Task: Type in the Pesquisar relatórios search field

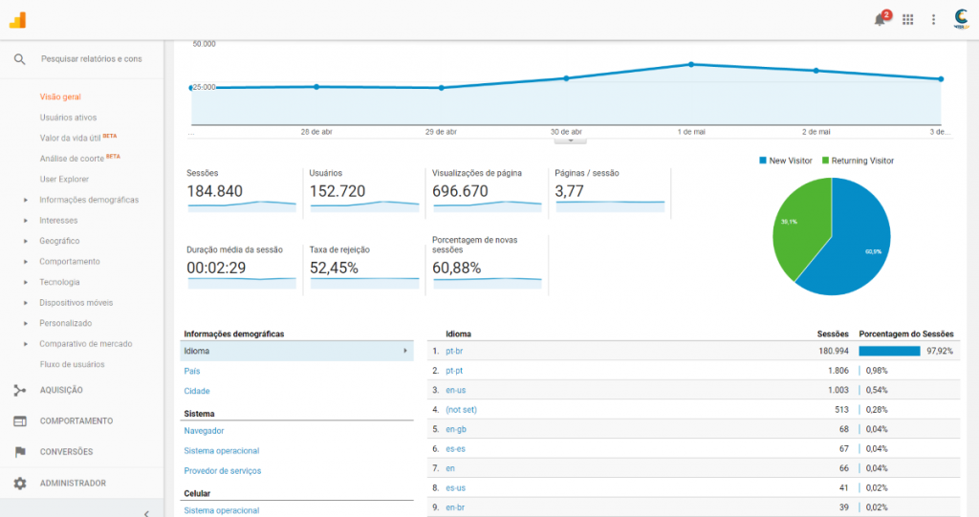Action: coord(92,59)
